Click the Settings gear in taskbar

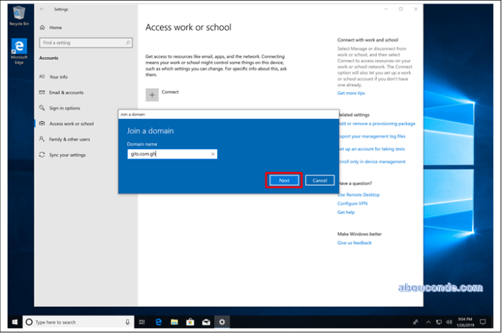pos(223,322)
